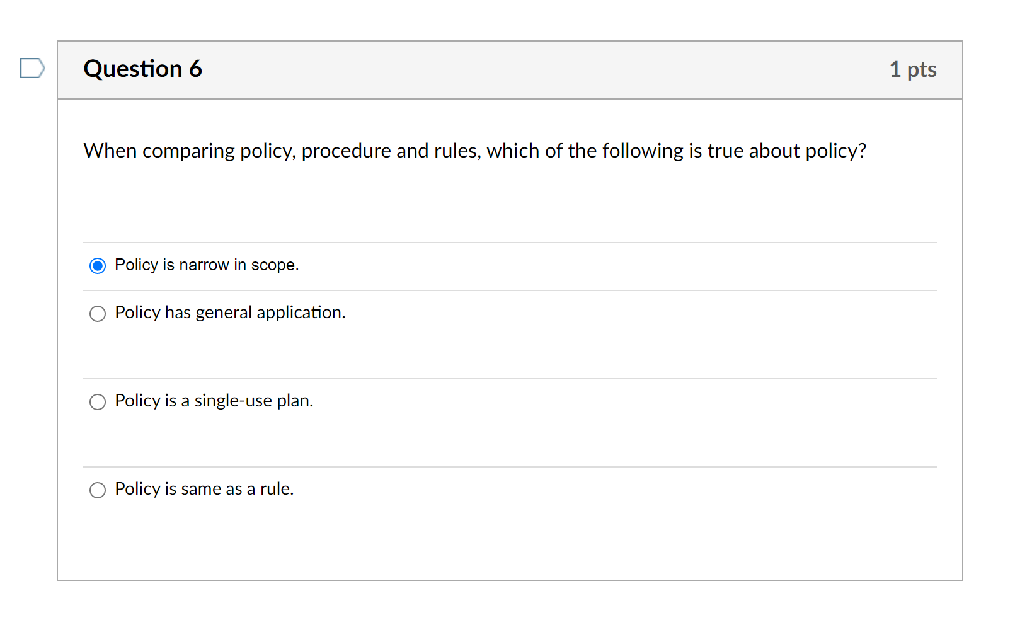The height and width of the screenshot is (620, 1032).
Task: Click the answer text 'Policy is same as a rule'
Action: coord(204,488)
